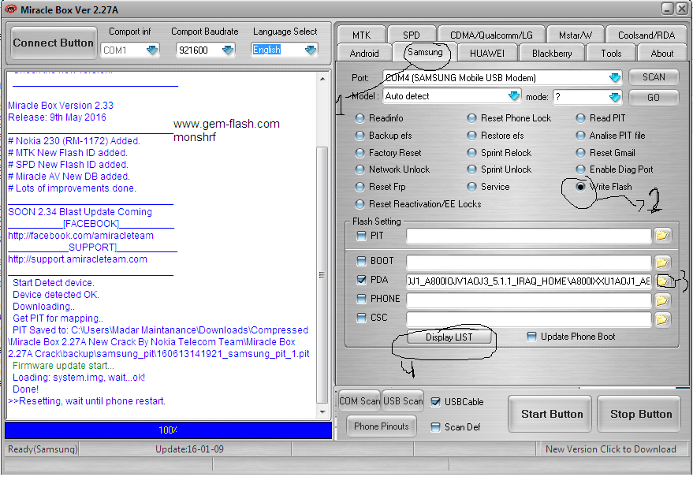Enable the PIT checkbox in Flash Setting
This screenshot has height=484, width=693.
[x=362, y=236]
